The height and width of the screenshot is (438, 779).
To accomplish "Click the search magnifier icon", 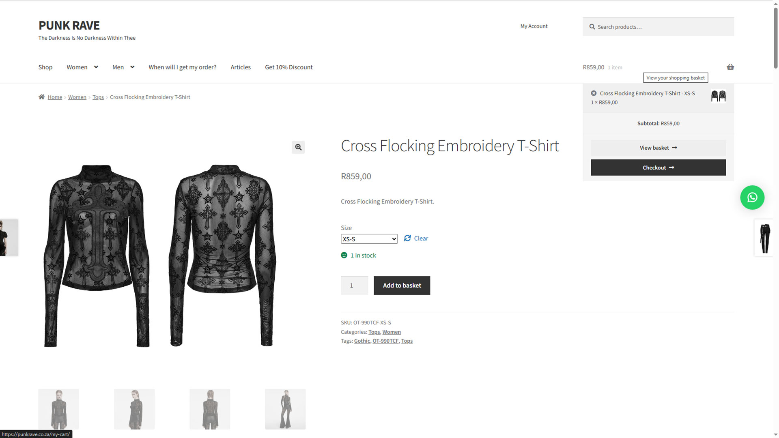I will click(592, 27).
